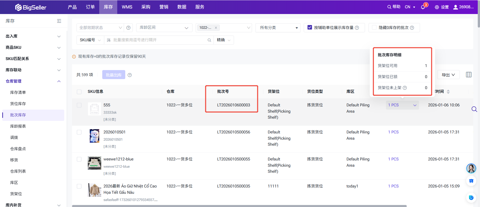480x207 pixels.
Task: Click 1 PCS link for weewe1212-blue
Action: click(x=393, y=159)
